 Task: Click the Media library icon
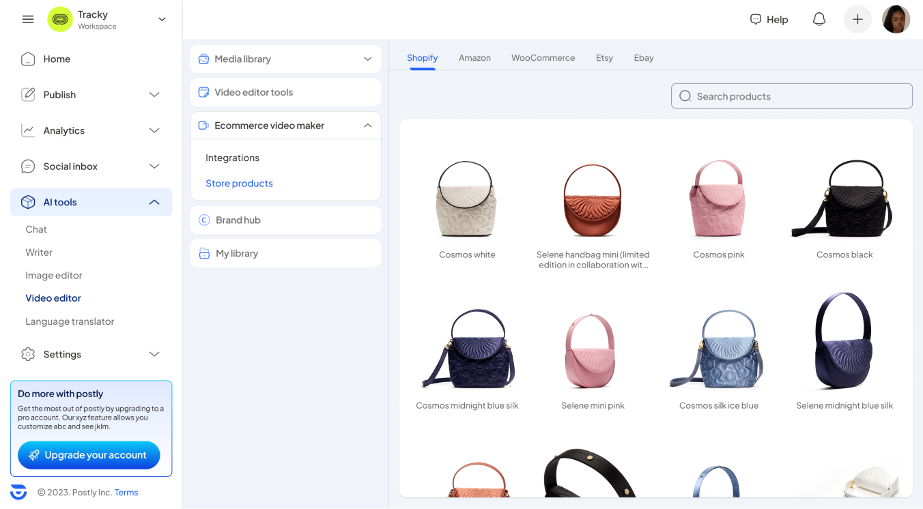tap(203, 59)
